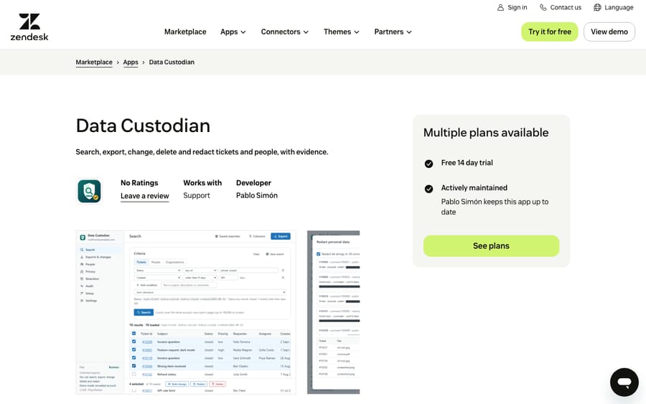646x404 pixels.
Task: Expand the Connectors dropdown menu
Action: tap(285, 32)
